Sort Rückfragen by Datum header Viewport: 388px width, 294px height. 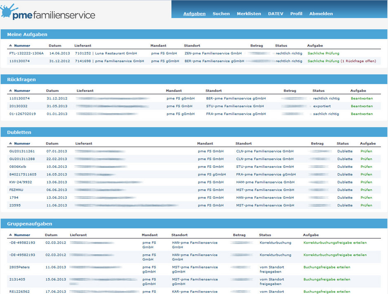[x=52, y=90]
